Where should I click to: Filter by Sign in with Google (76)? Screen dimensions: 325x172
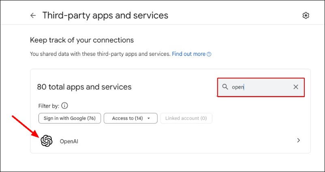click(70, 118)
